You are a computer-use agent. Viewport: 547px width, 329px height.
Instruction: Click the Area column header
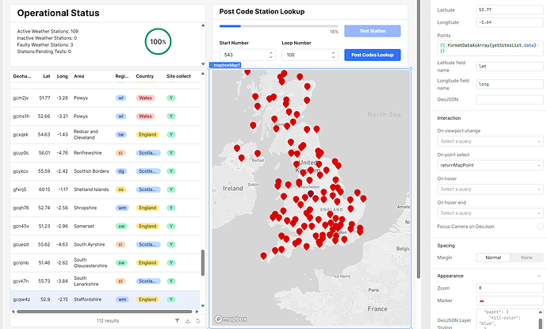click(79, 77)
